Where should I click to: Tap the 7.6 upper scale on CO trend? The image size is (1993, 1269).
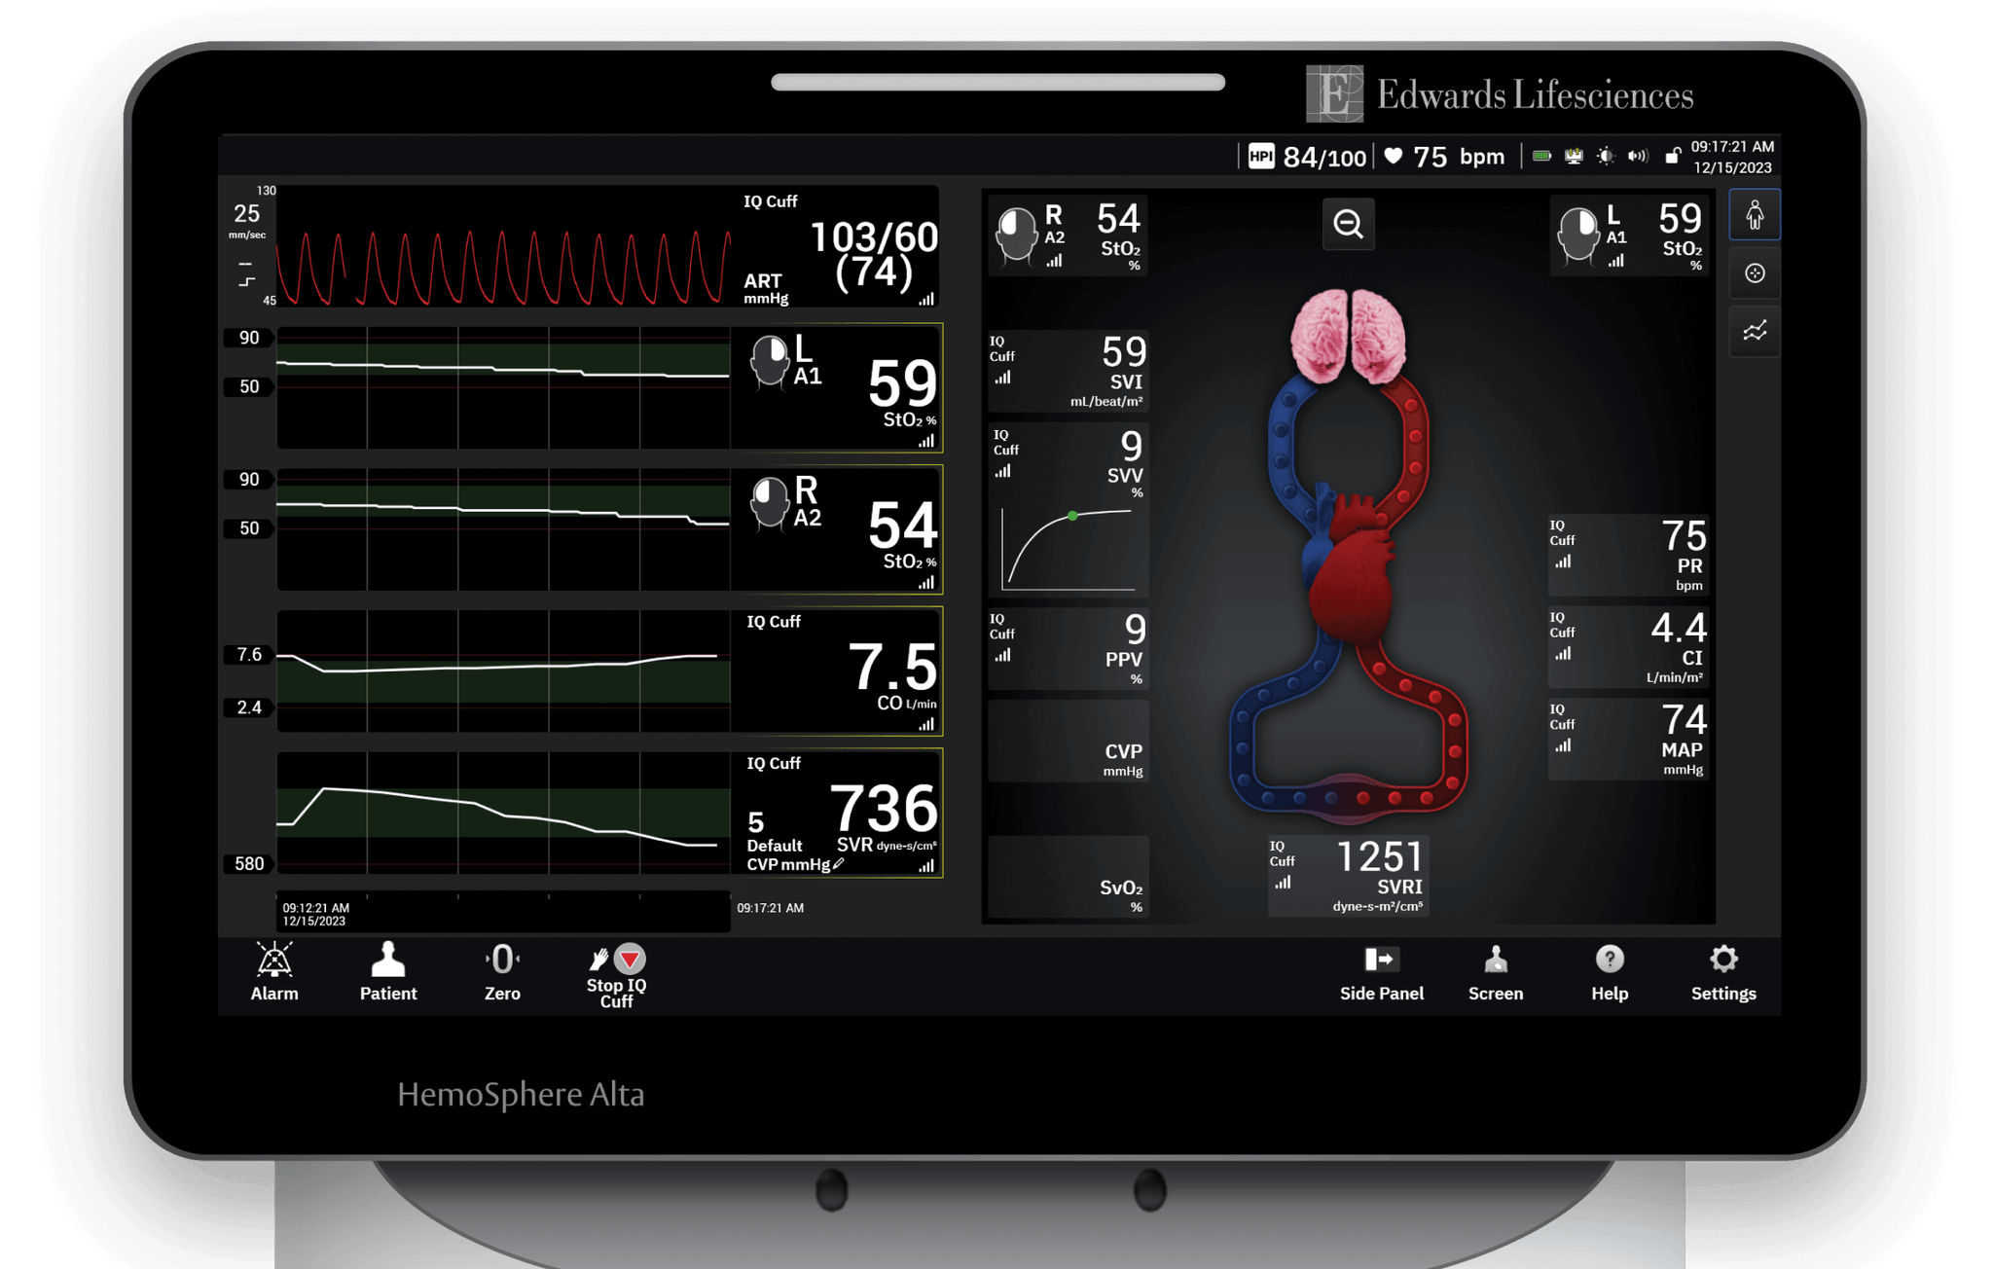point(249,654)
